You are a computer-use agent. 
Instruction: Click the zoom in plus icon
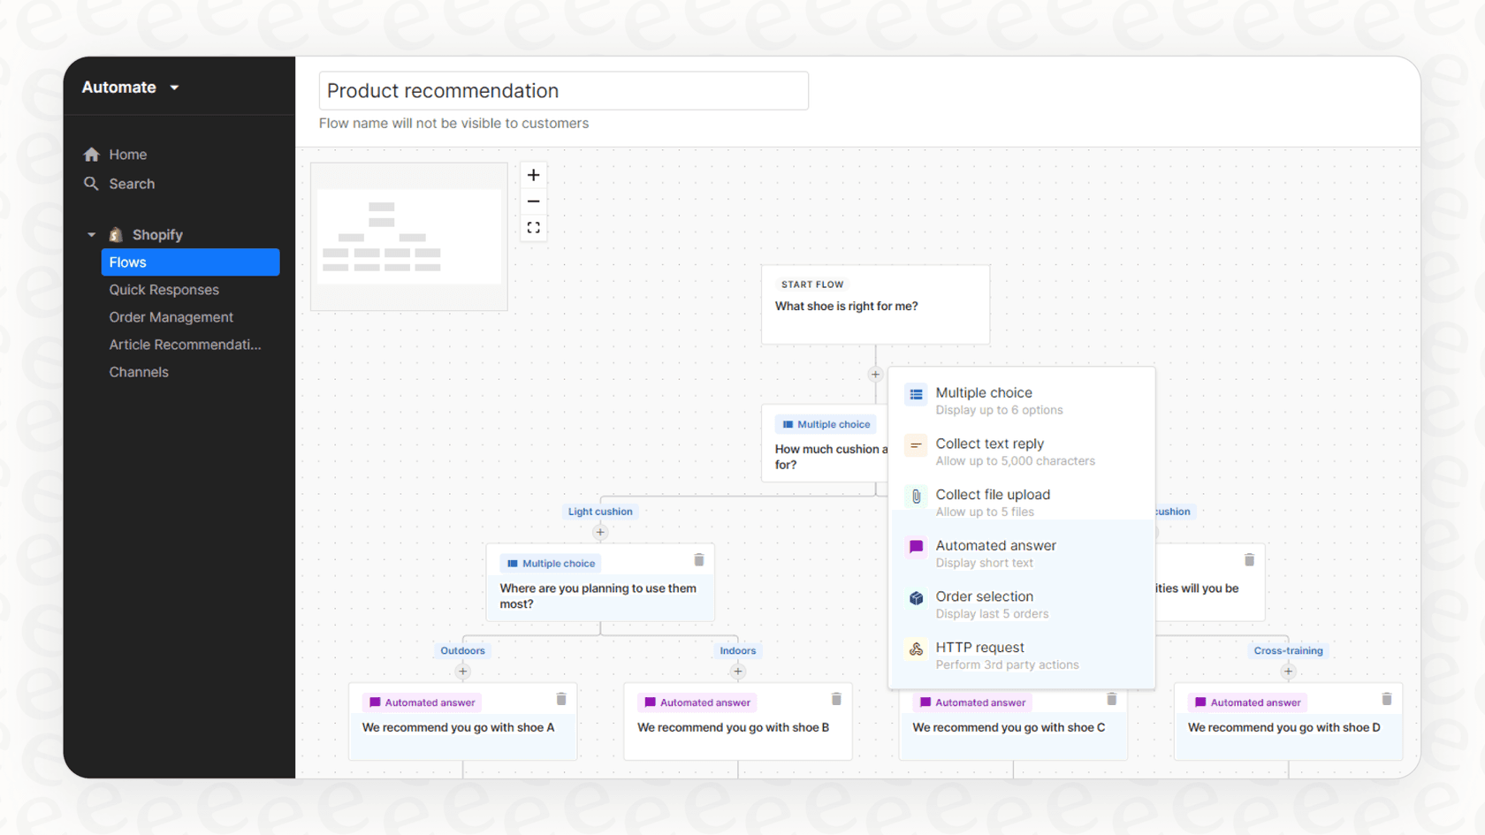point(533,174)
